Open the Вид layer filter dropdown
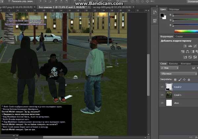This screenshot has width=198, height=139. (x=169, y=68)
